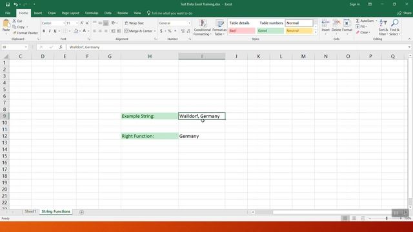
Task: Set bottom vertical alignment
Action: tap(106, 23)
